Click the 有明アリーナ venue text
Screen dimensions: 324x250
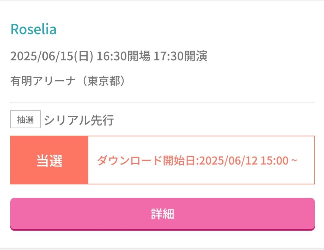(x=43, y=81)
